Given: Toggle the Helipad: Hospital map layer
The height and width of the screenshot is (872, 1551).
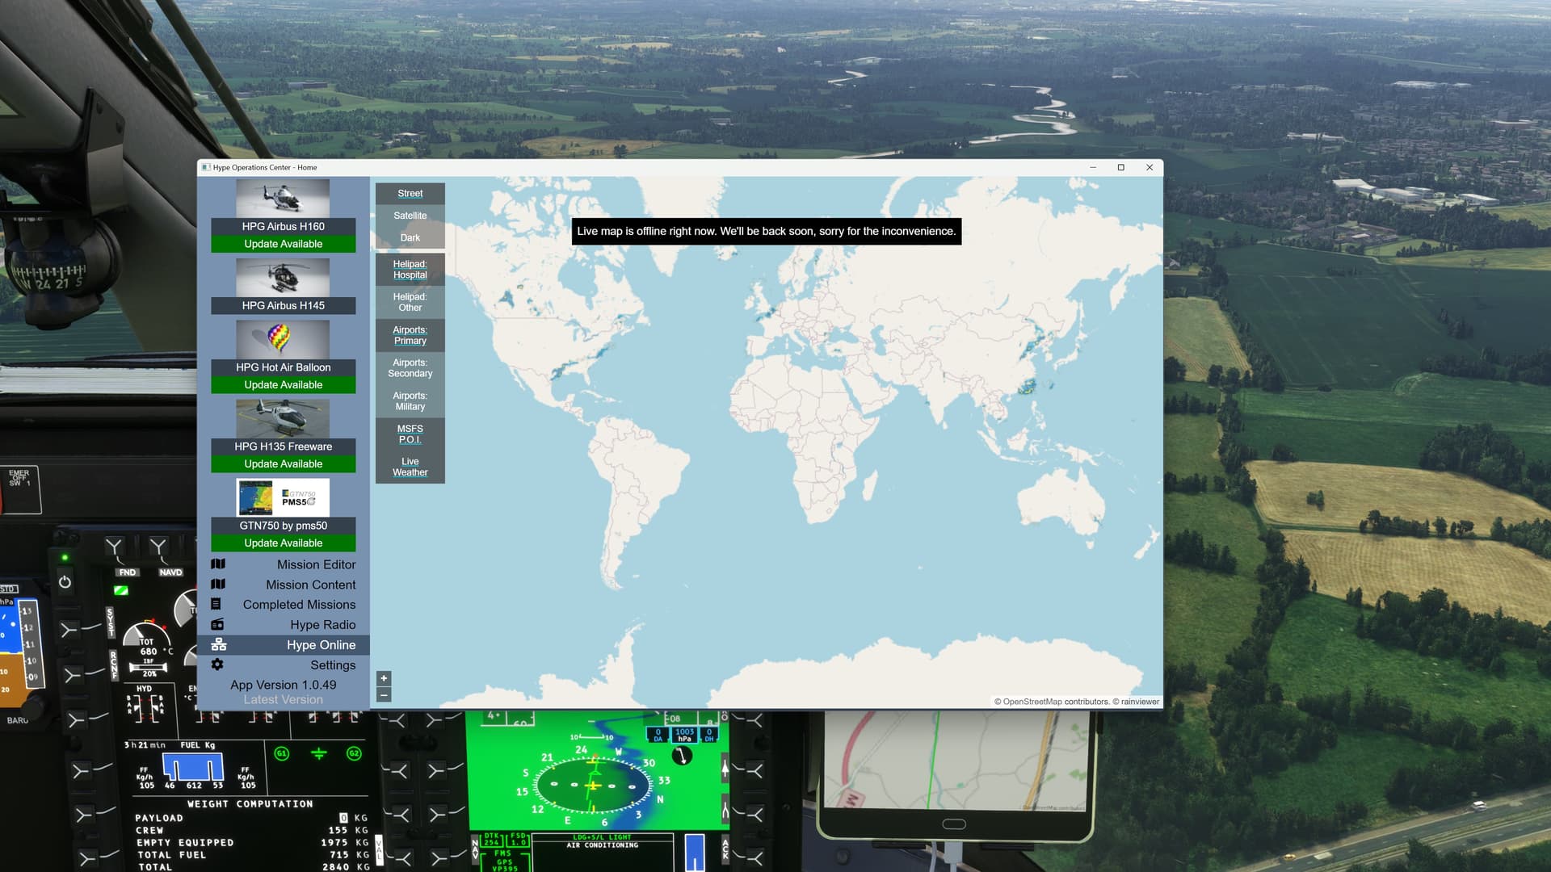Looking at the screenshot, I should 410,269.
